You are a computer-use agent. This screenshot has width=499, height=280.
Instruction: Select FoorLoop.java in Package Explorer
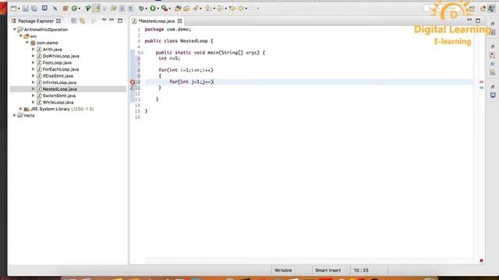point(57,62)
